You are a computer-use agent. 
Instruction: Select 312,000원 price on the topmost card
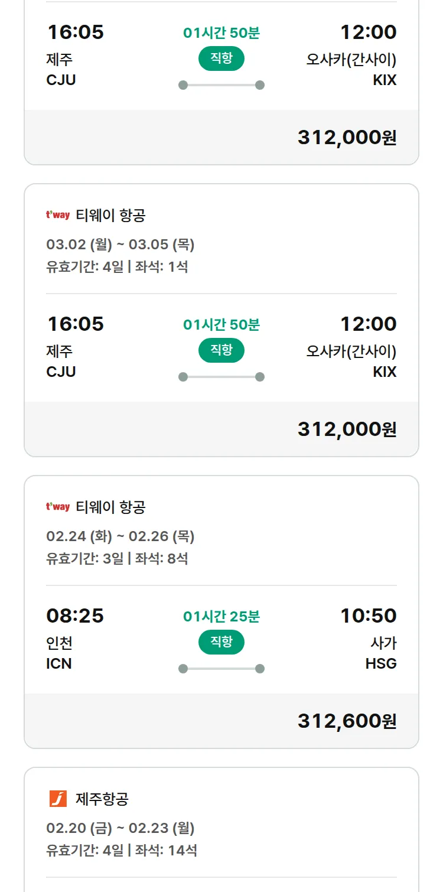pyautogui.click(x=347, y=137)
